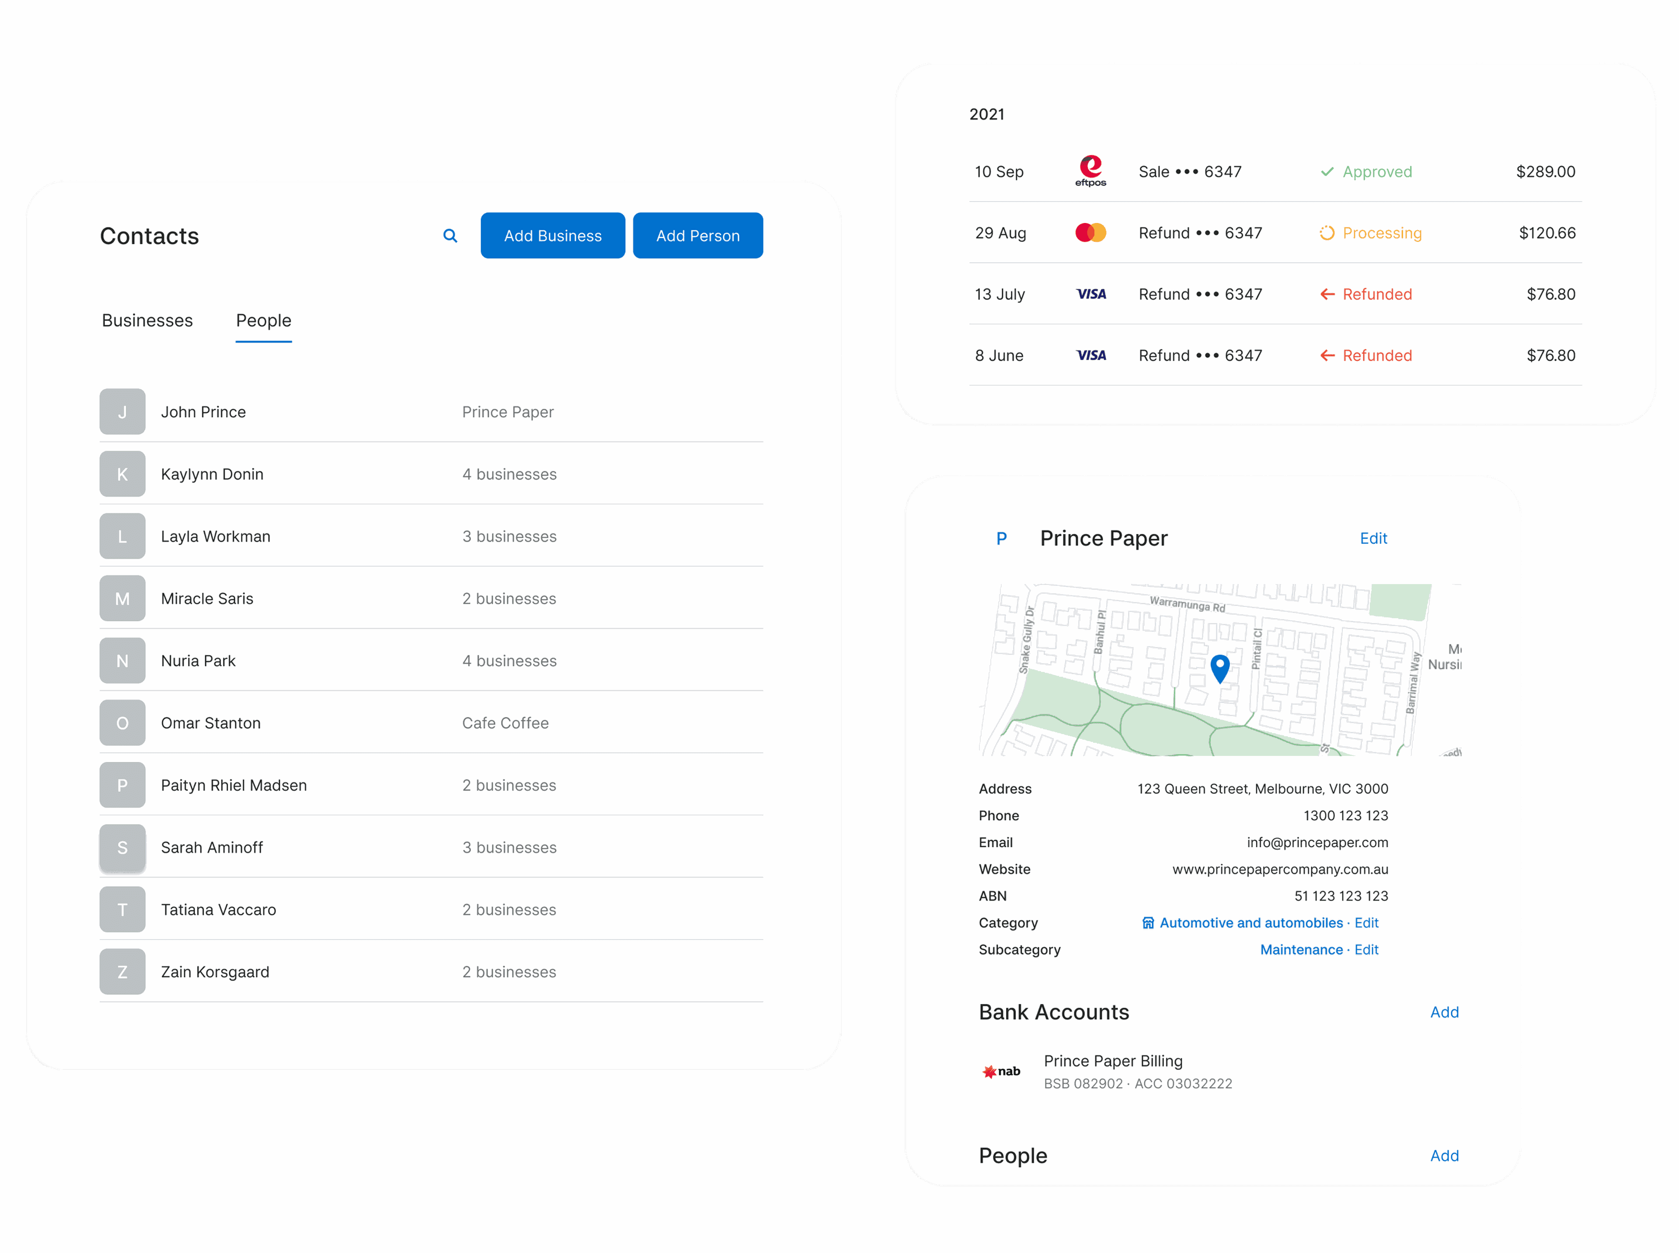Click Edit in the Category row

coord(1366,923)
